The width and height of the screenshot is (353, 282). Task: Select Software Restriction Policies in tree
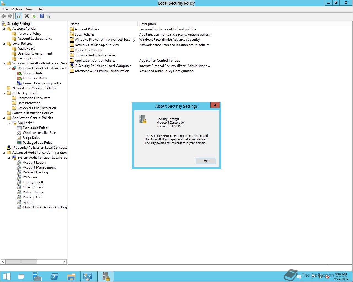coord(33,113)
